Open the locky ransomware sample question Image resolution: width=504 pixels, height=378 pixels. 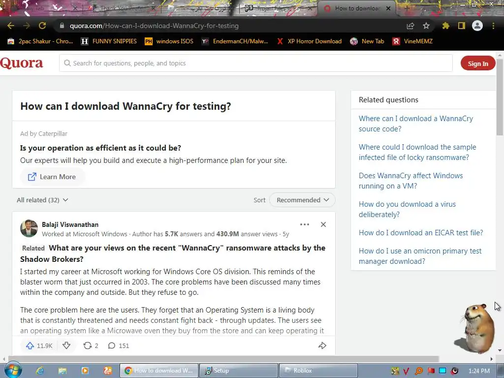click(x=417, y=152)
